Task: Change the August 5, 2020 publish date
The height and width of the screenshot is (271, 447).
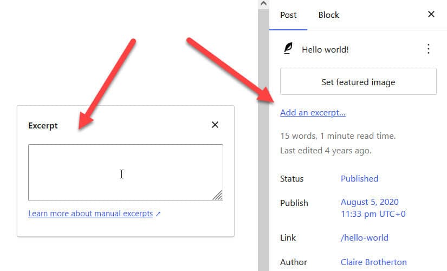Action: pos(373,208)
